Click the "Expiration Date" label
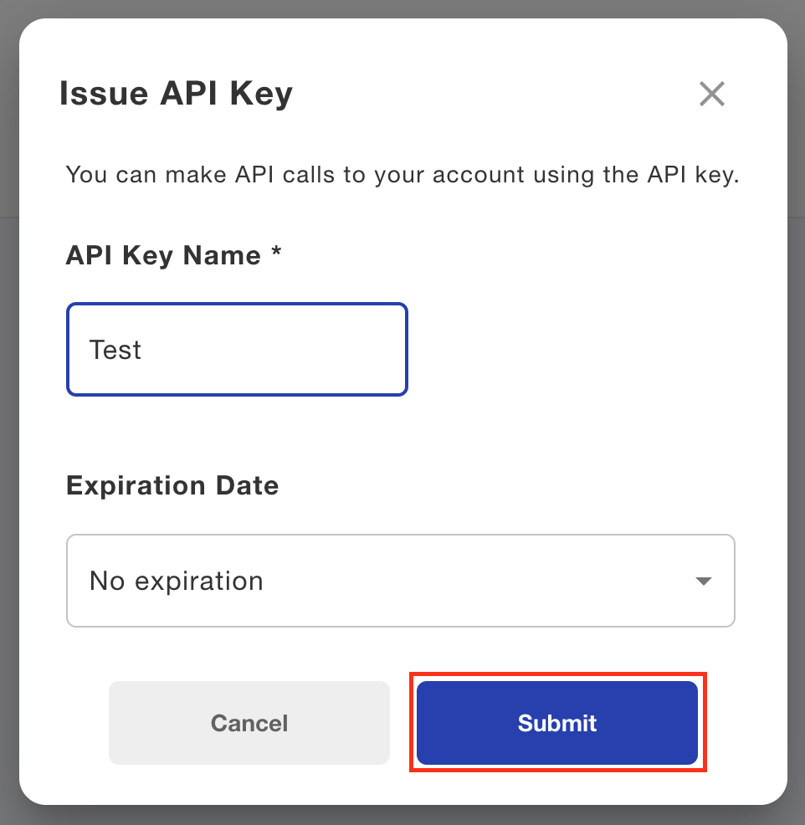 click(x=172, y=485)
